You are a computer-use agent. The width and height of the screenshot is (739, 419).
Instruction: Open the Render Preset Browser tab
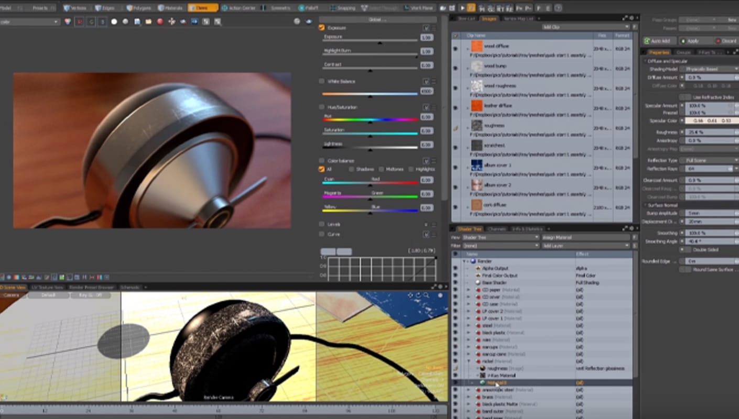click(92, 287)
